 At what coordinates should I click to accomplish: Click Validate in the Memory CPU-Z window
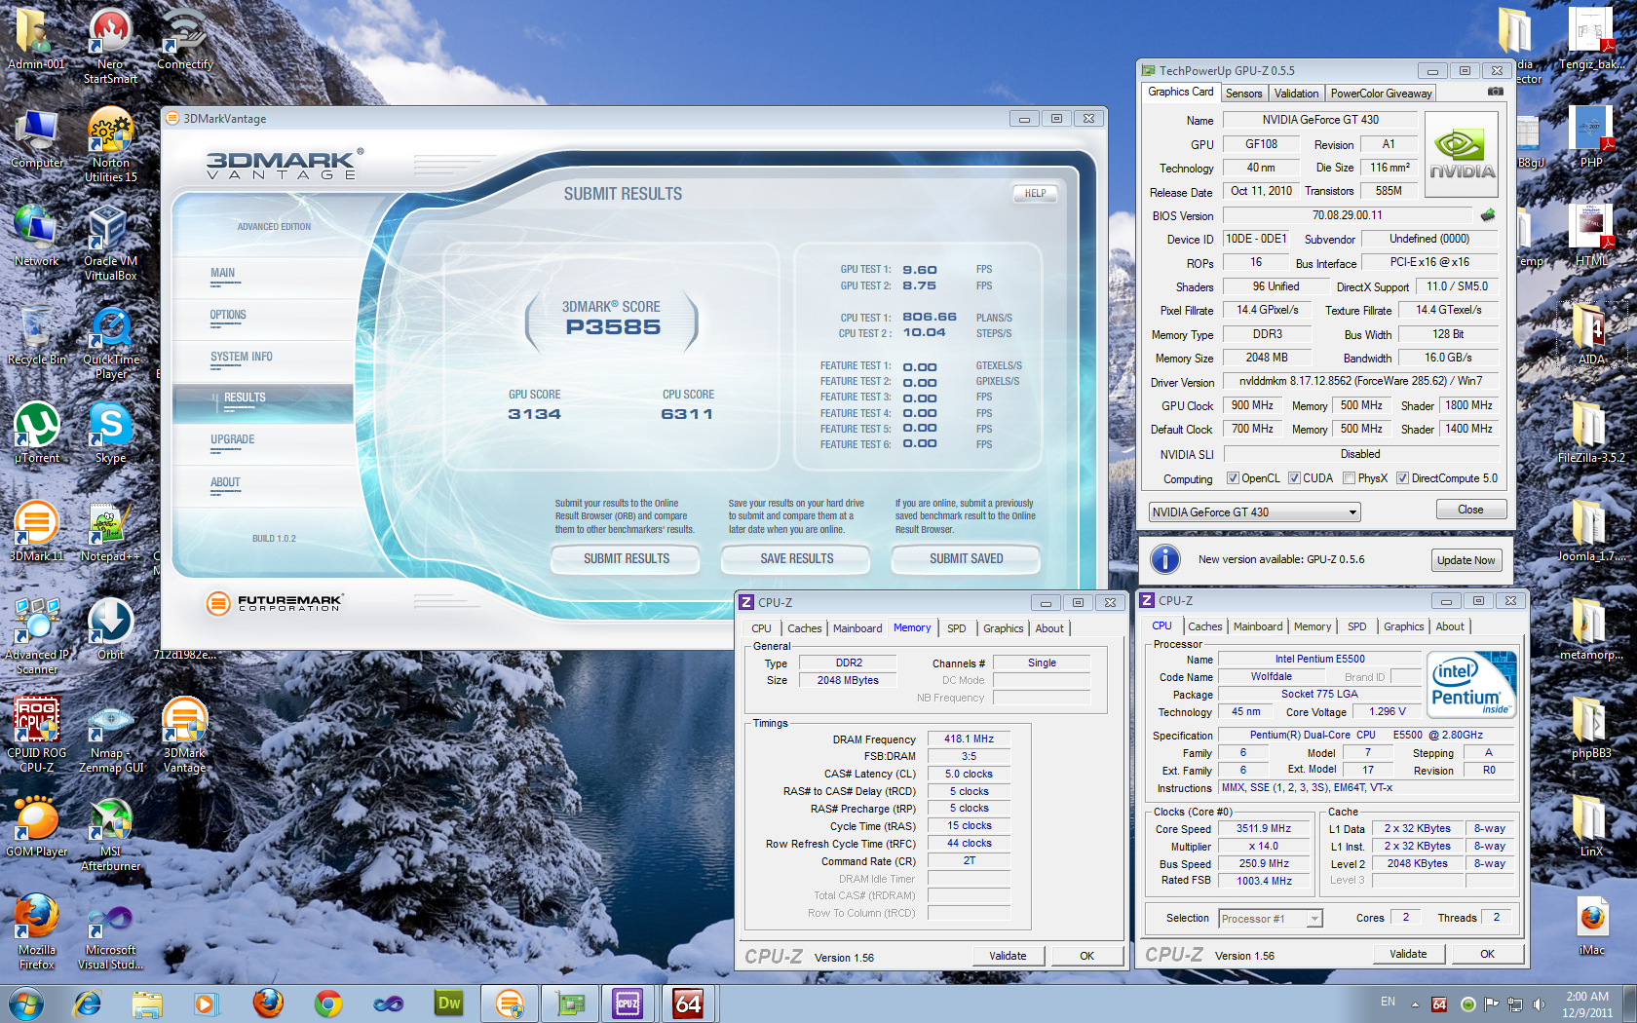point(1008,956)
